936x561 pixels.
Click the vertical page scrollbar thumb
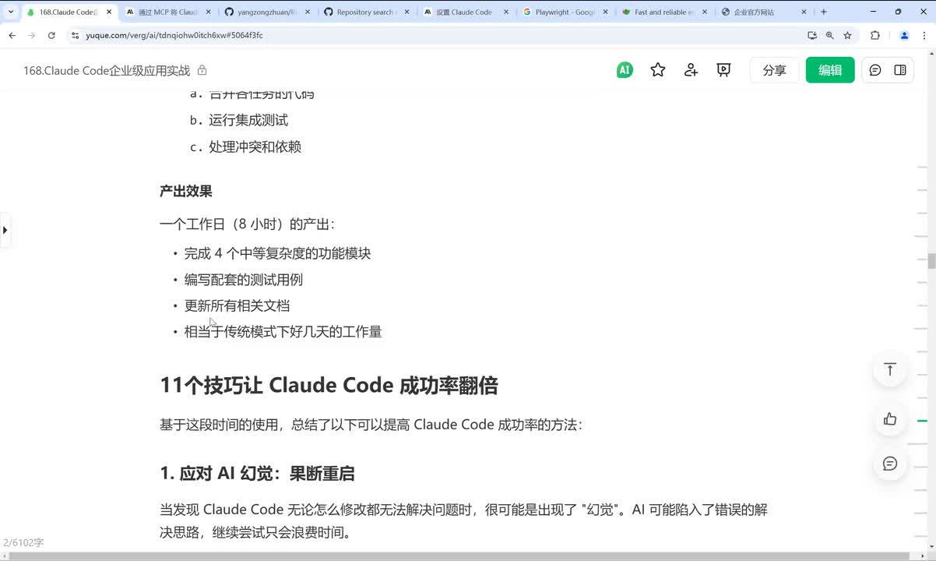(931, 261)
